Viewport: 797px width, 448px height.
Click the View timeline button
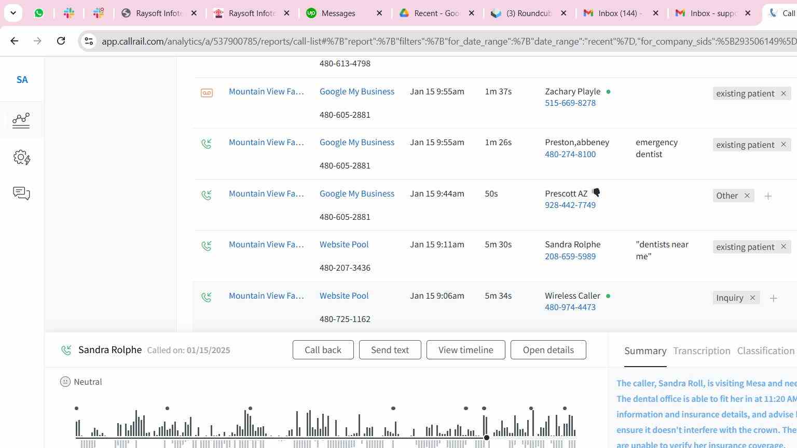pos(466,350)
